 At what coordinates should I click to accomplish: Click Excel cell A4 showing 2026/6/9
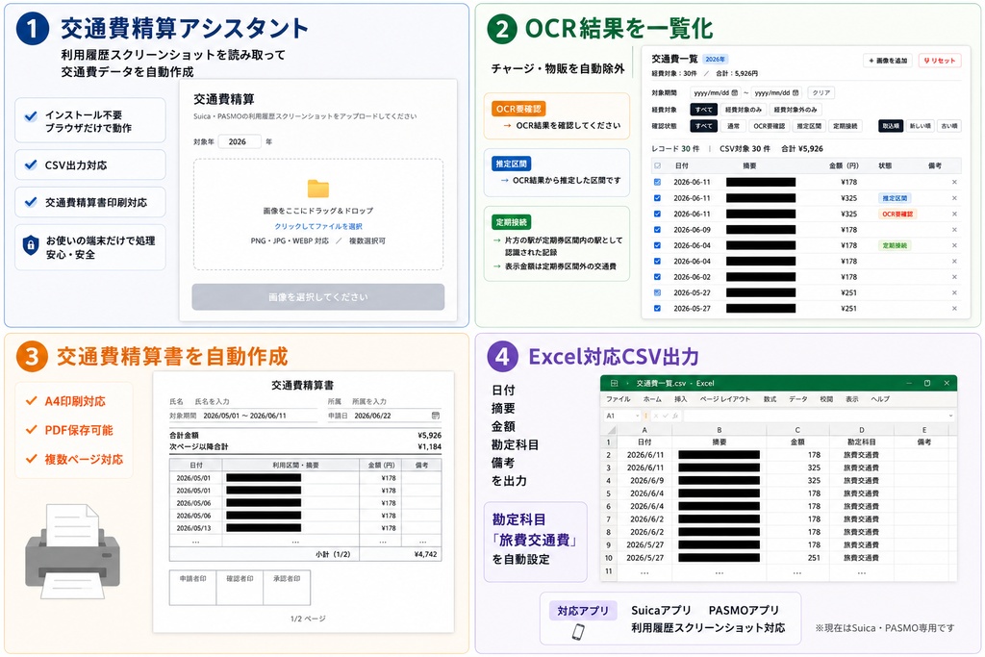click(644, 481)
